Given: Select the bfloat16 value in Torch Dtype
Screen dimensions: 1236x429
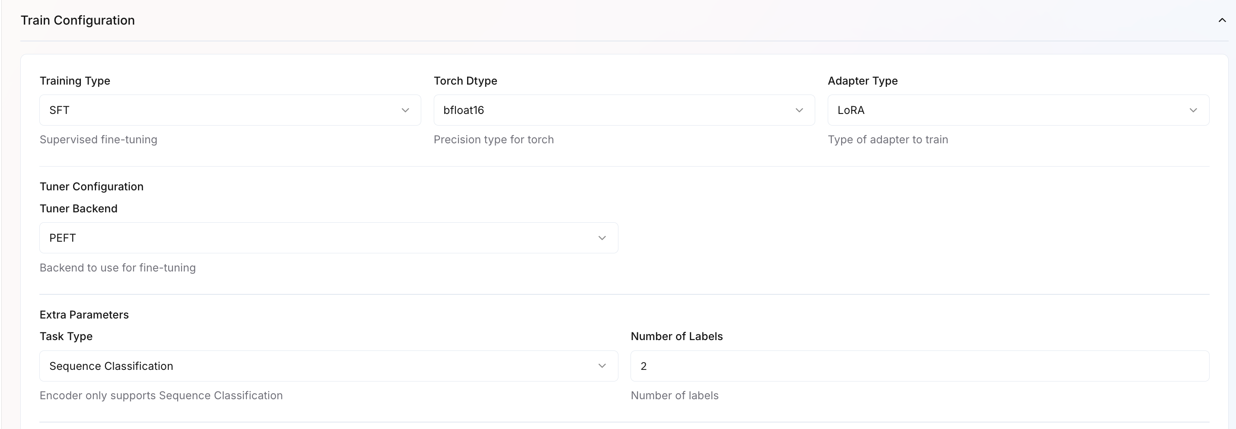Looking at the screenshot, I should 464,110.
